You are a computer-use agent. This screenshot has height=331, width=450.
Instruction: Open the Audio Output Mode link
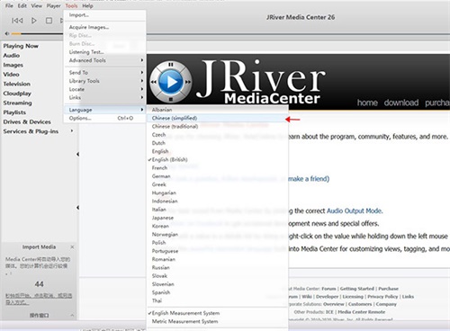(x=355, y=211)
